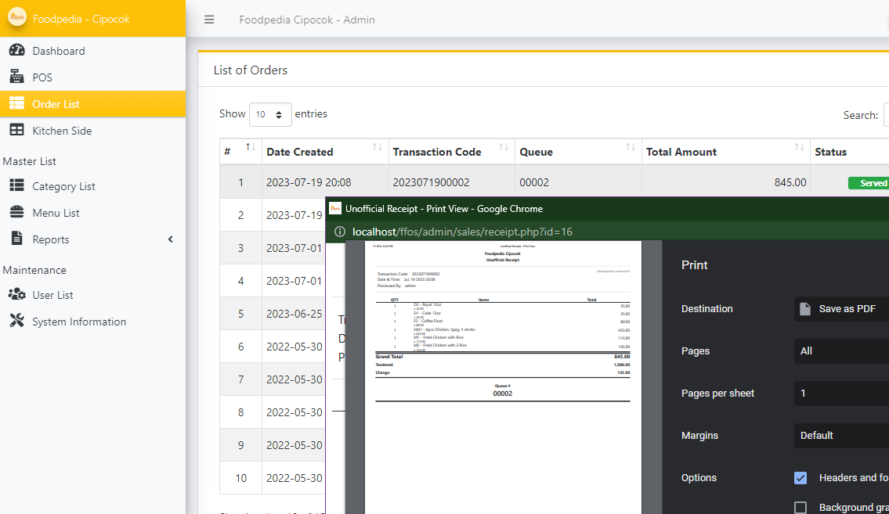Click the Category List icon
The height and width of the screenshot is (514, 889).
[17, 185]
